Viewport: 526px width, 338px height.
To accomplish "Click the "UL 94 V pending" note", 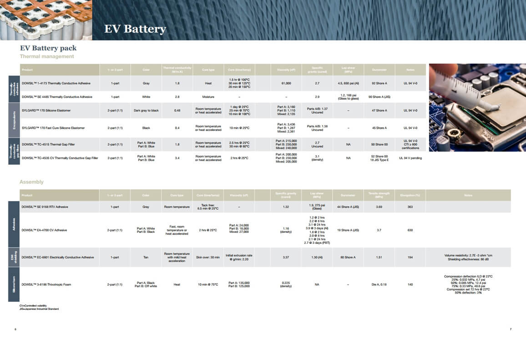I will tap(410, 158).
